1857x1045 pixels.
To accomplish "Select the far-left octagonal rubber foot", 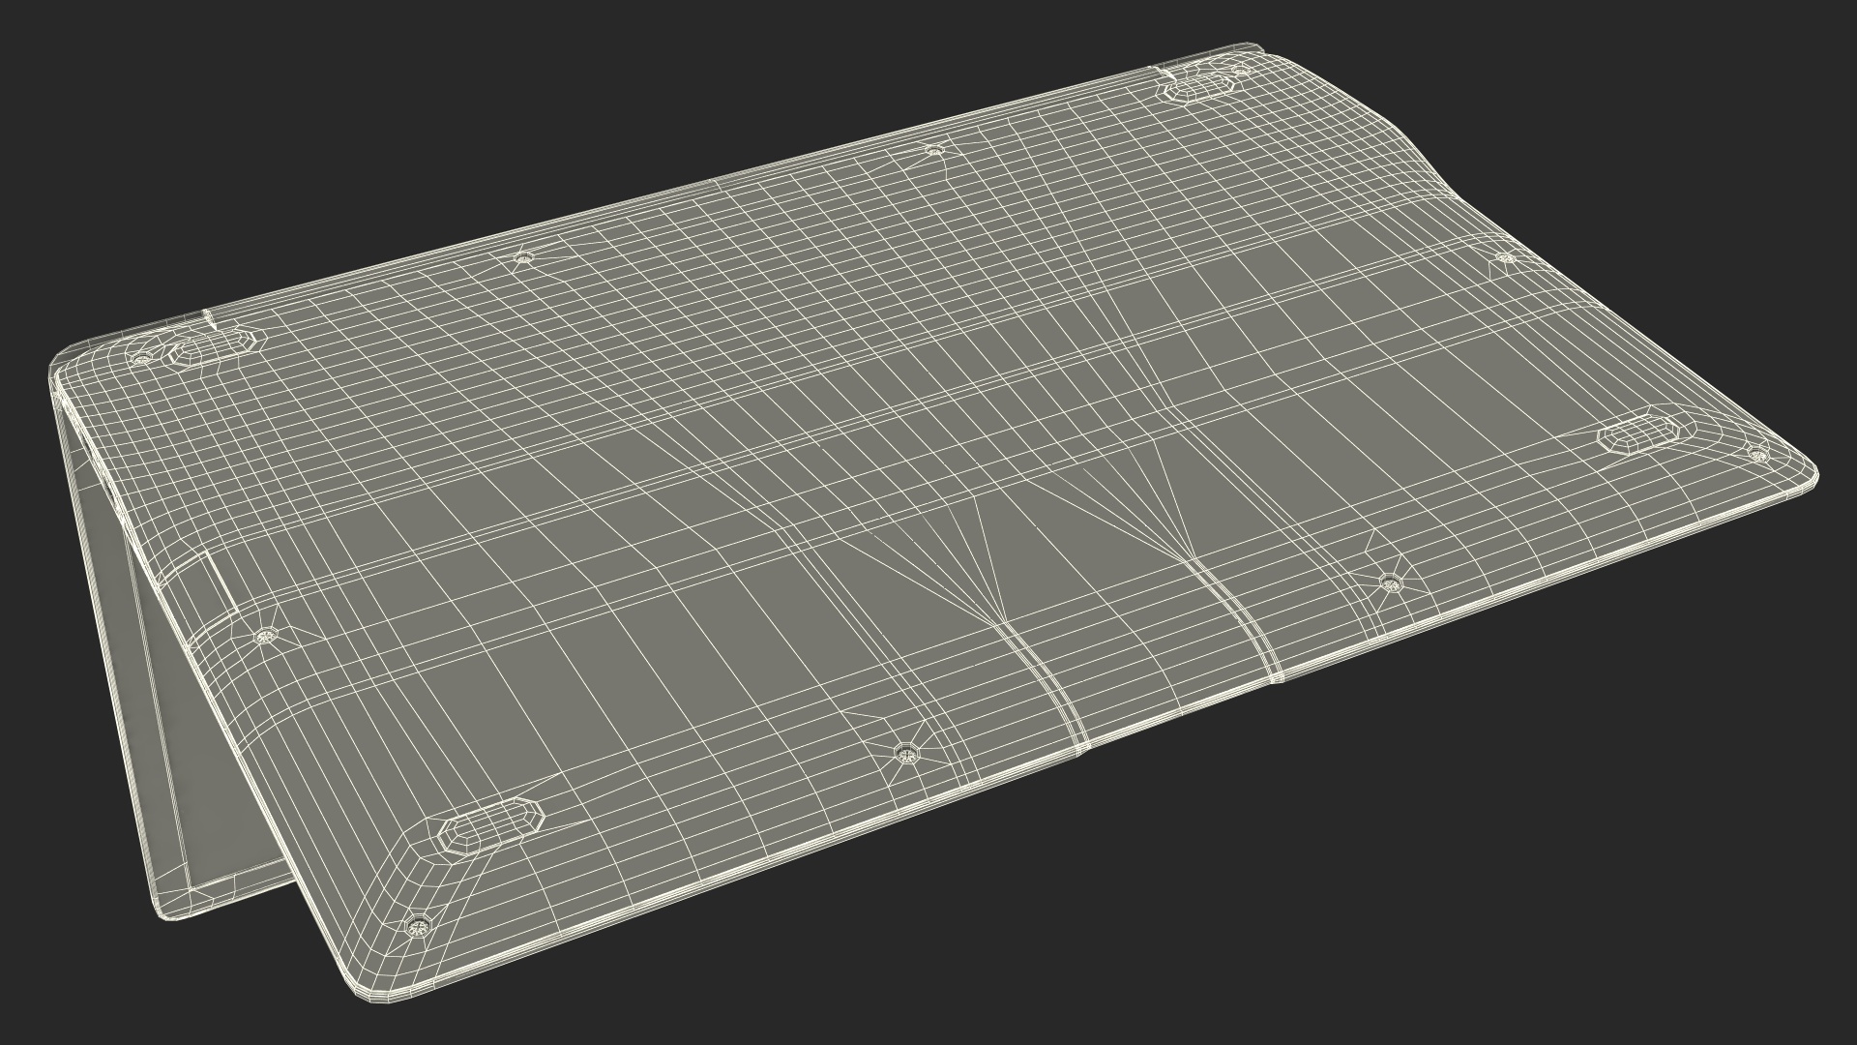I will point(213,346).
